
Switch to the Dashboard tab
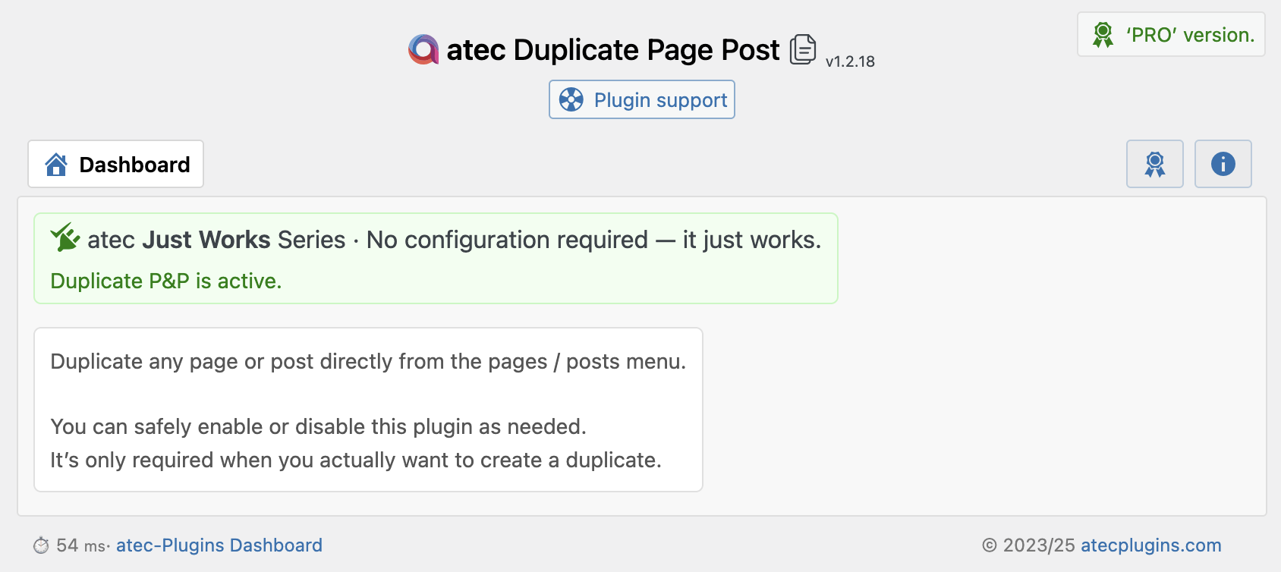(134, 165)
